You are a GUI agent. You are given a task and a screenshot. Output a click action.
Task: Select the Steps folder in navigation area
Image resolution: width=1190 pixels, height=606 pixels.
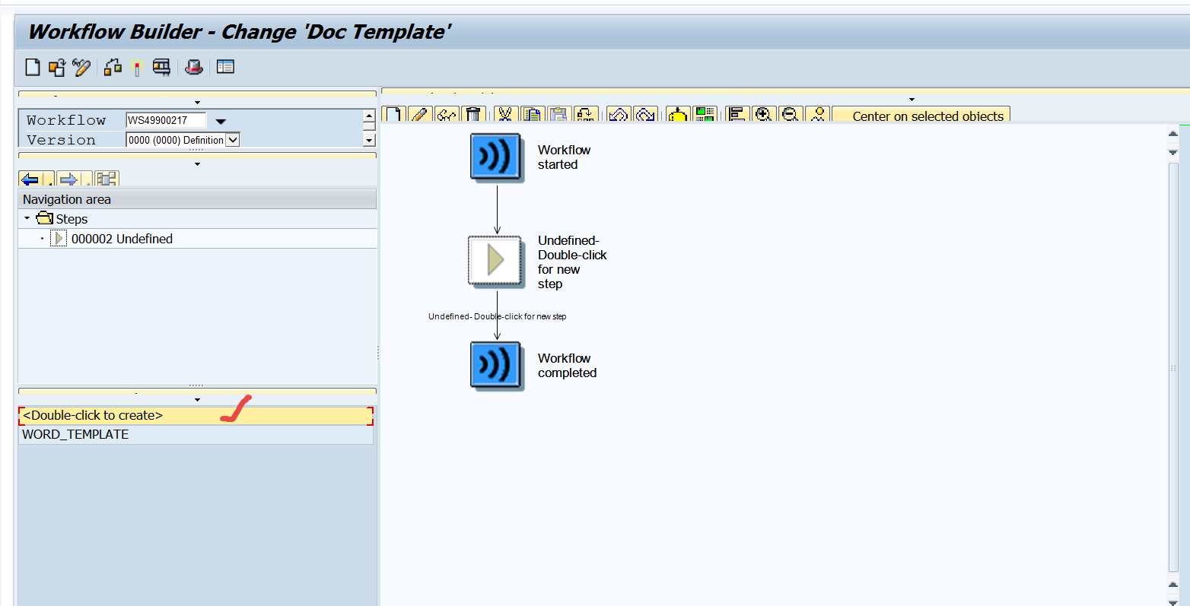(64, 219)
